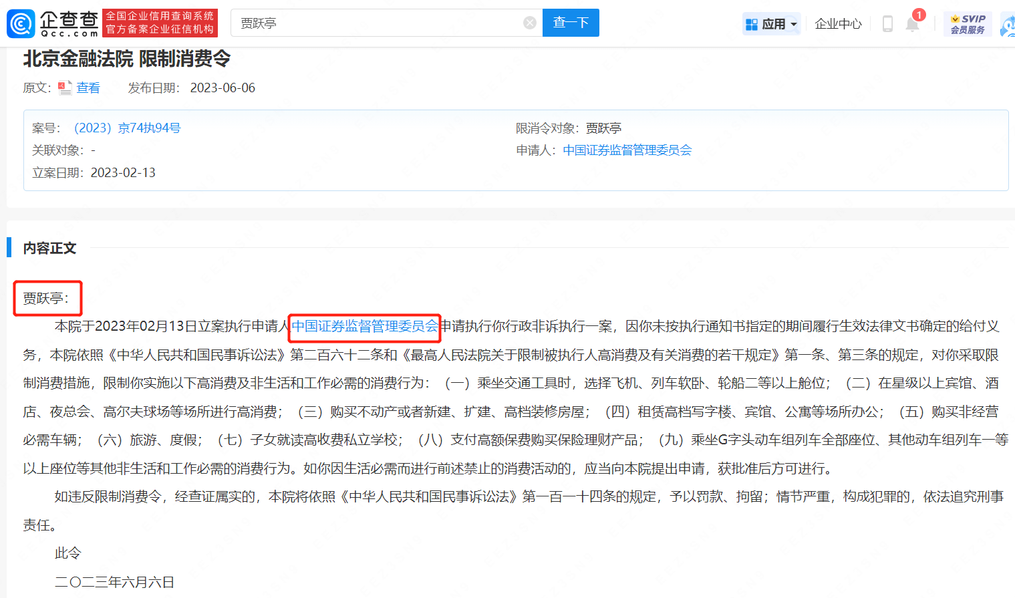Open the 应用 apps dropdown
The image size is (1015, 598).
(x=772, y=24)
